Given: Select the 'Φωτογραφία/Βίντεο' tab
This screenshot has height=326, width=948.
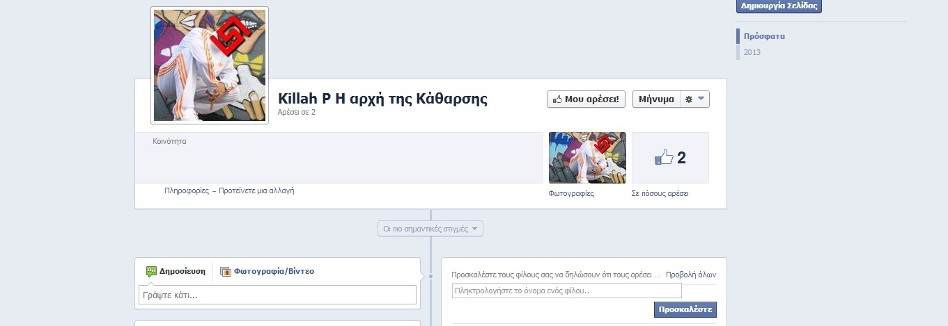Looking at the screenshot, I should pyautogui.click(x=267, y=271).
